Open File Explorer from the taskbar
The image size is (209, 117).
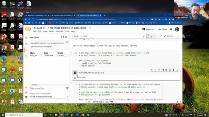tap(56, 115)
